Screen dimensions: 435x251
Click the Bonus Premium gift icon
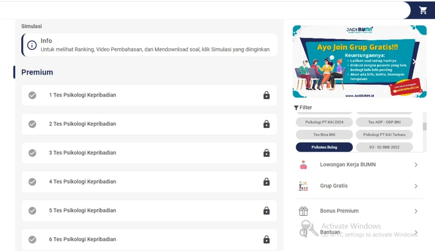tap(303, 211)
